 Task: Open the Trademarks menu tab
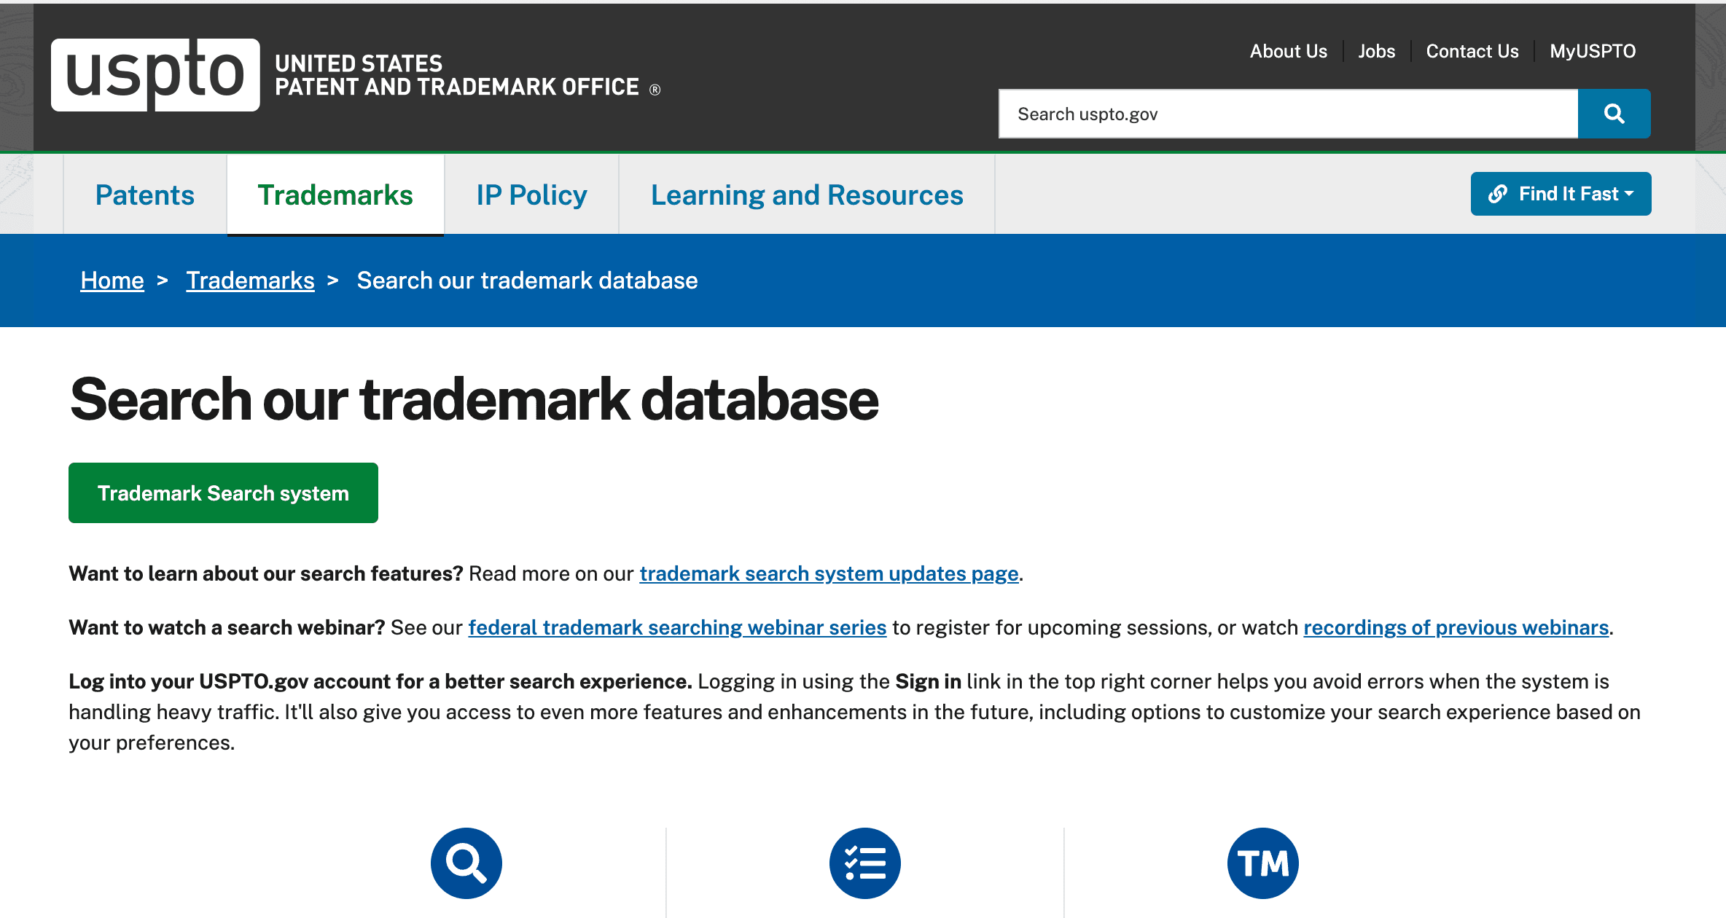[335, 195]
